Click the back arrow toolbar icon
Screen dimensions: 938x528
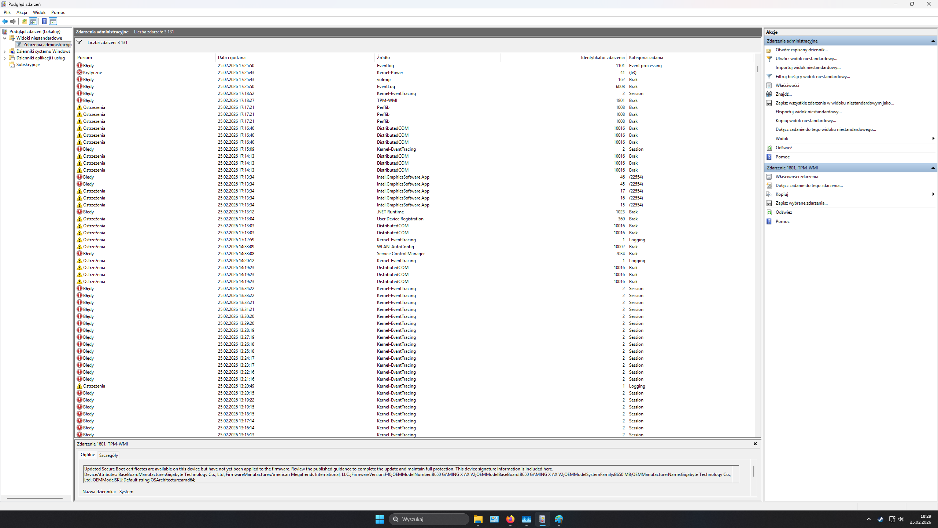click(x=5, y=21)
